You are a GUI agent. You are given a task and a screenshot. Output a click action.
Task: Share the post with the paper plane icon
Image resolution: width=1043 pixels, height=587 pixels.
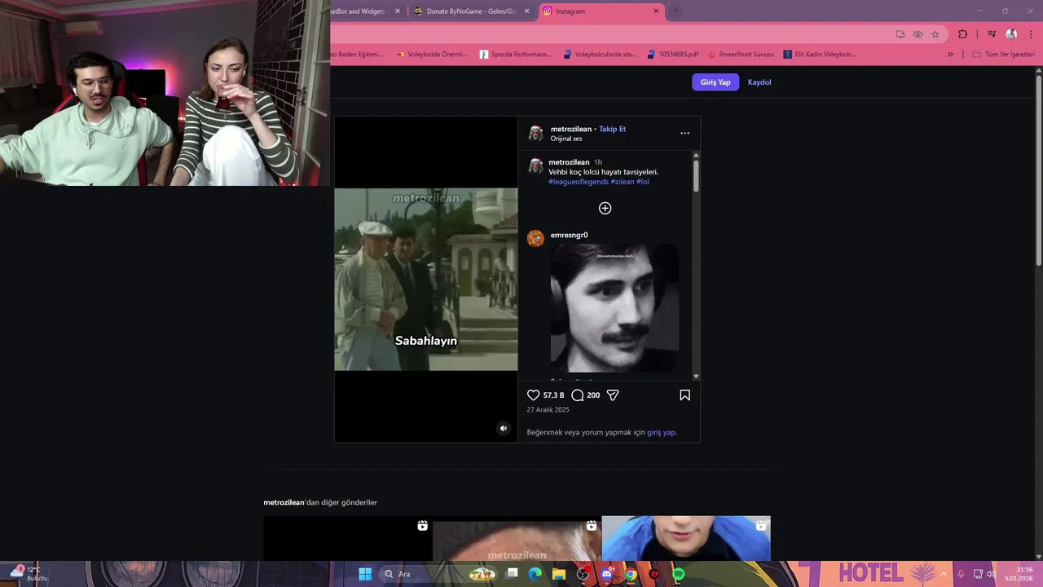tap(613, 395)
